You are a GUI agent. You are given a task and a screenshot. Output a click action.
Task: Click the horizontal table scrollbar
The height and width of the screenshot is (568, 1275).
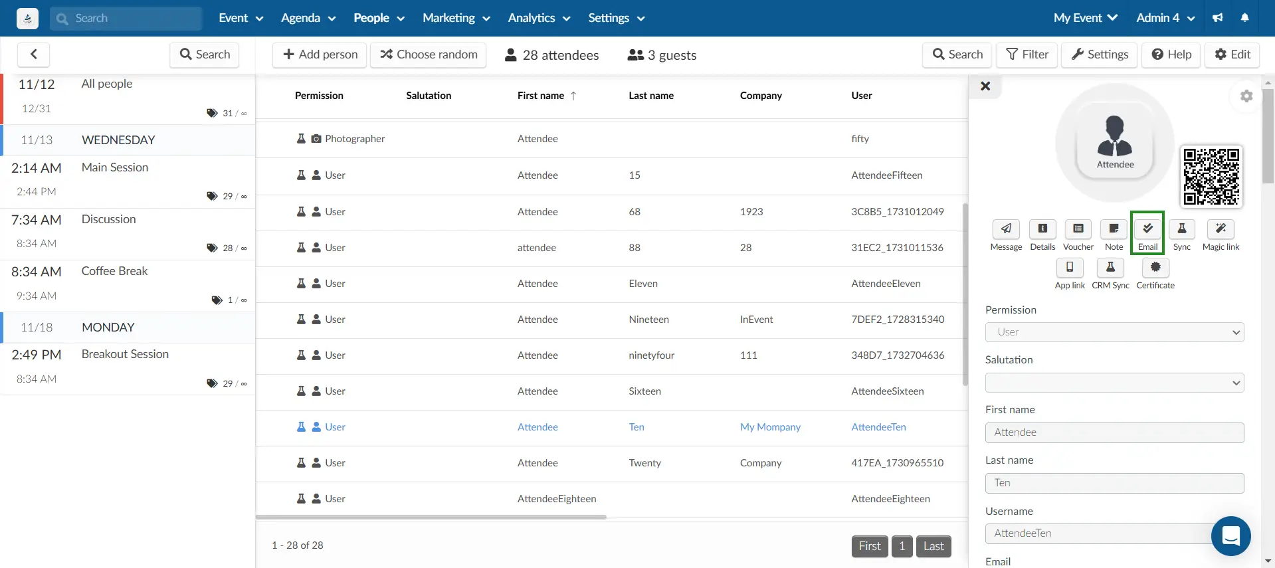431,517
